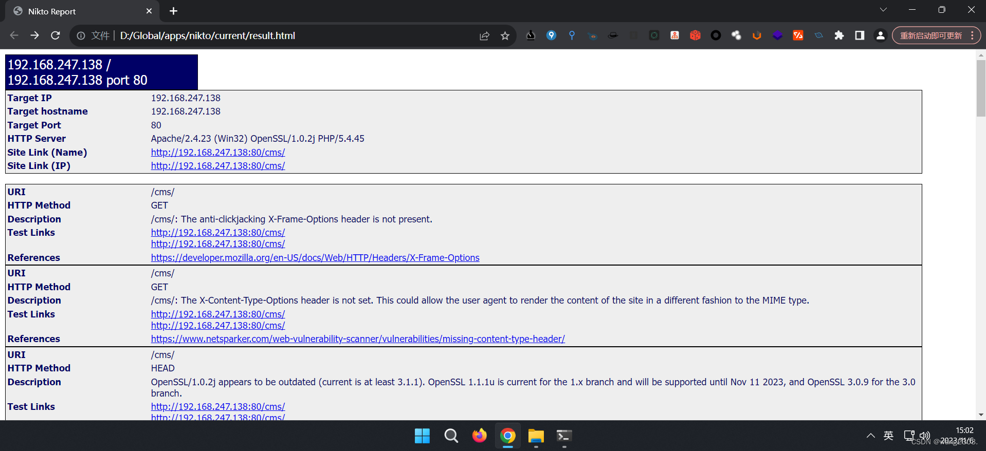Open the Extensions puzzle menu
This screenshot has height=451, width=986.
point(839,35)
